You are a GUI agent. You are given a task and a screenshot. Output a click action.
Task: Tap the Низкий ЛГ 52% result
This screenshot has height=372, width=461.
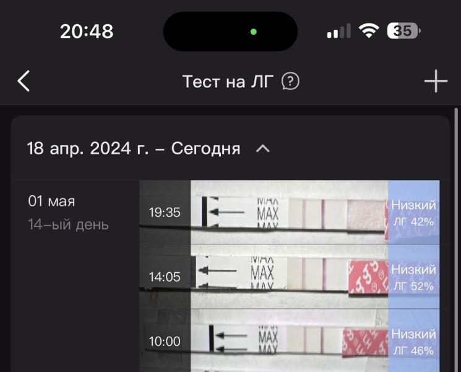[x=414, y=277]
